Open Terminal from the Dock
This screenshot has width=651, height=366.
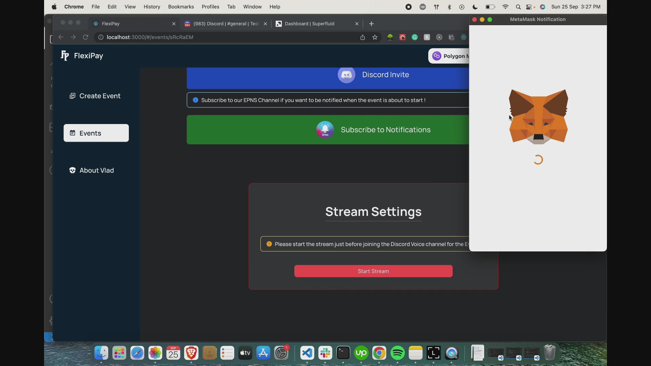click(x=343, y=353)
